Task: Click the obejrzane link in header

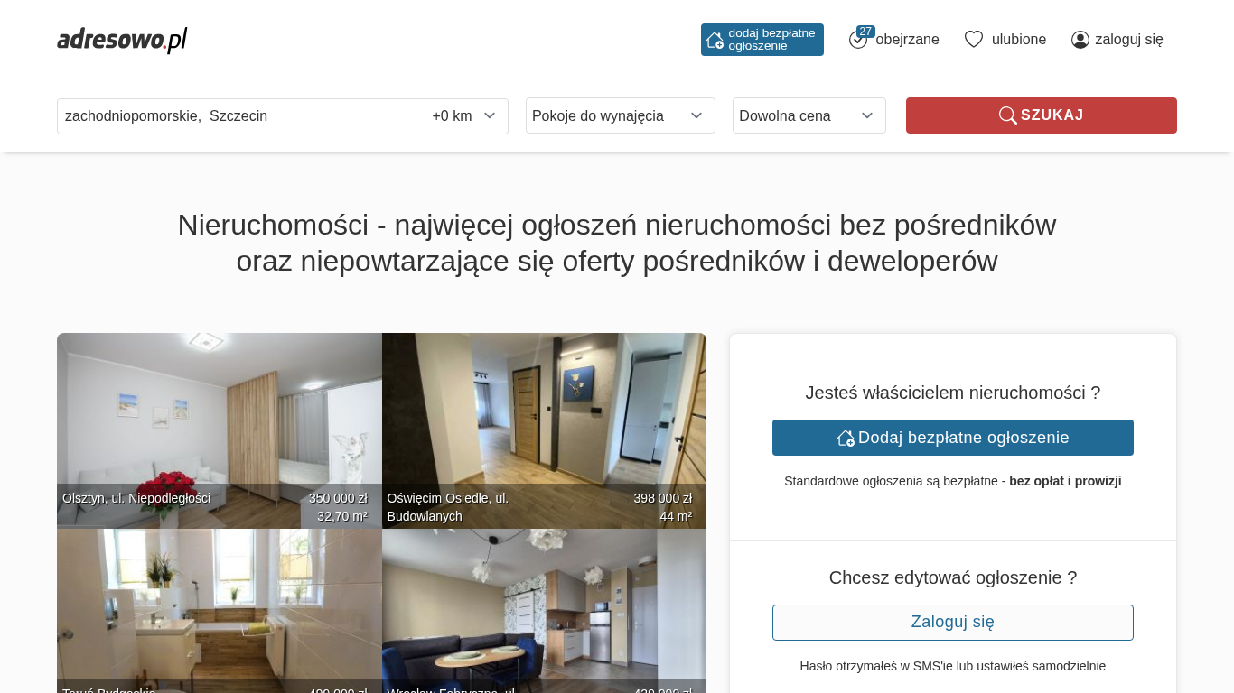Action: [907, 40]
